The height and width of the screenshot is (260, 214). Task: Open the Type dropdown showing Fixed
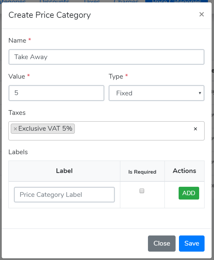click(156, 93)
